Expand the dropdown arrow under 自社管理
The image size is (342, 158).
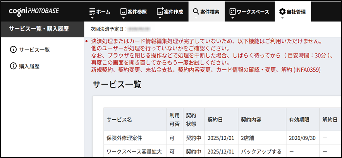(282, 18)
